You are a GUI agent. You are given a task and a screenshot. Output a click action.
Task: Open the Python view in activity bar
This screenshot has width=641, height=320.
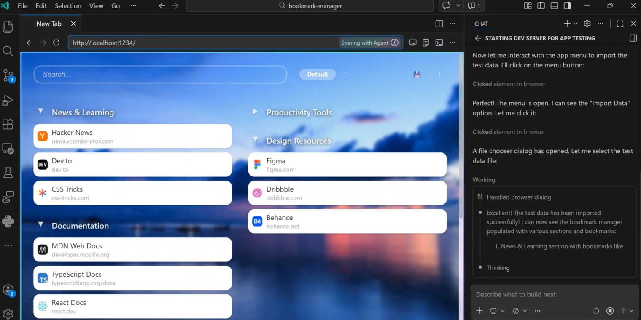[8, 221]
